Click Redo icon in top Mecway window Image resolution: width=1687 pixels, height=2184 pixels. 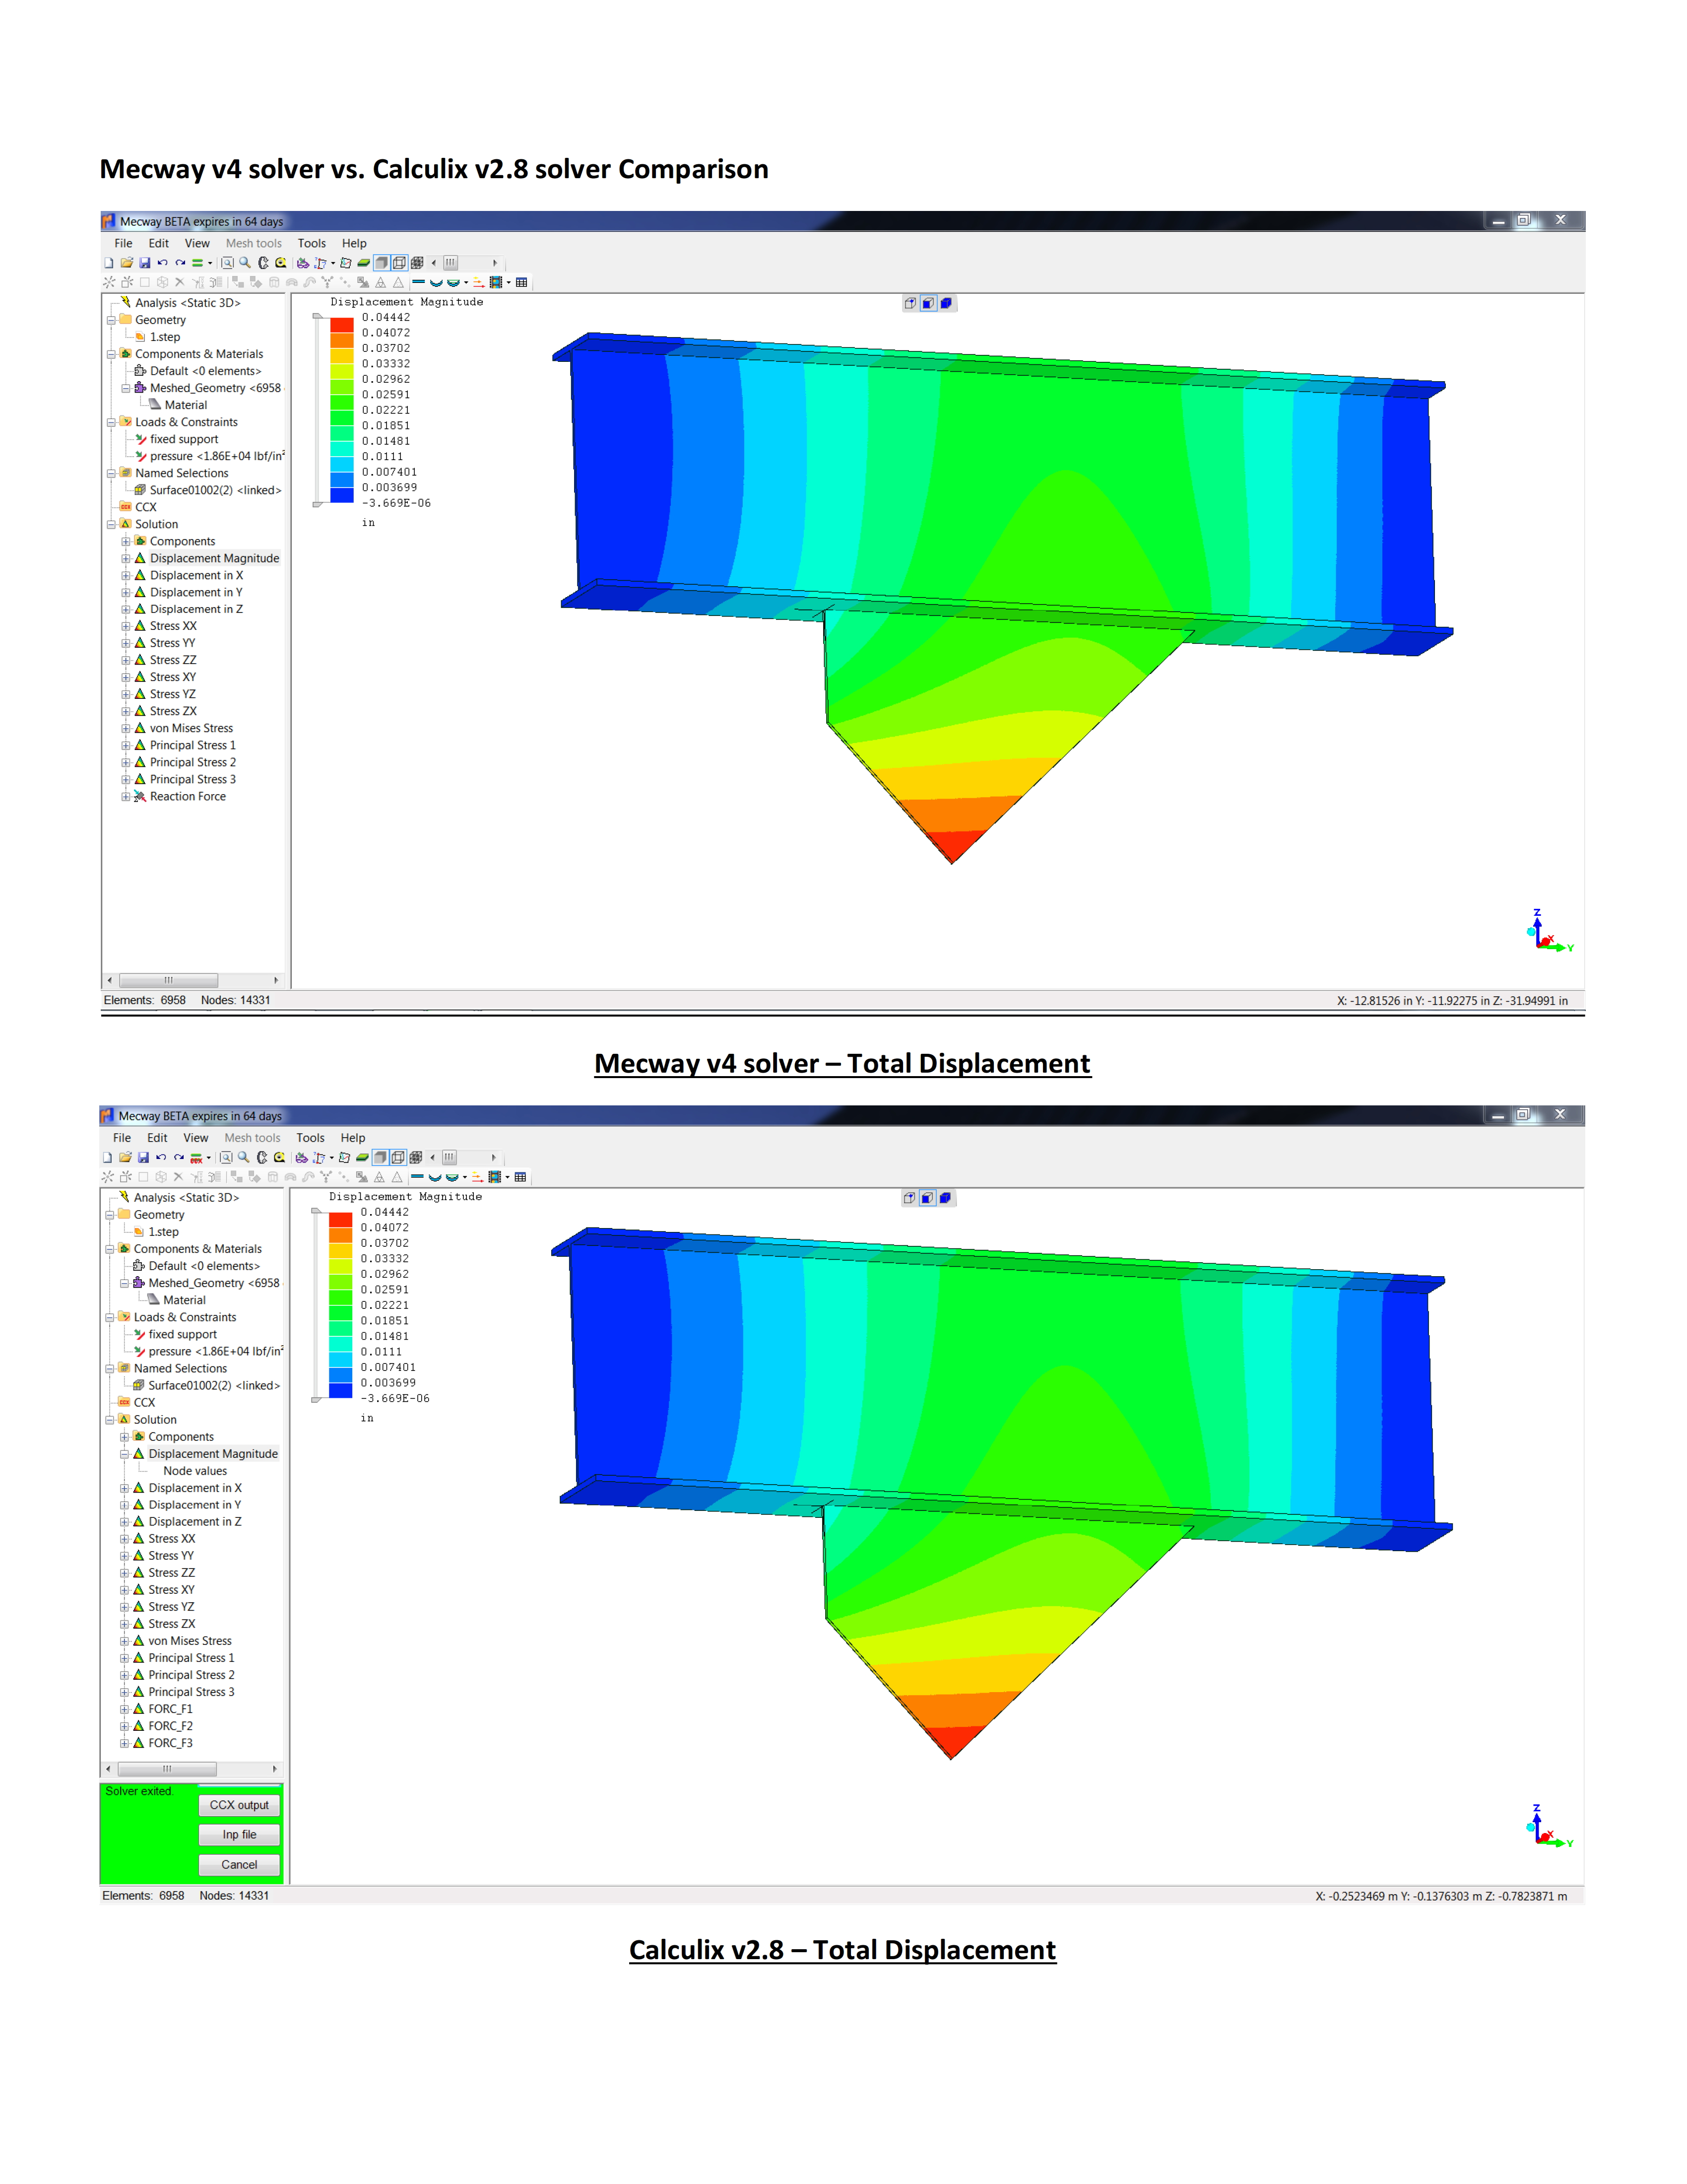coord(181,263)
